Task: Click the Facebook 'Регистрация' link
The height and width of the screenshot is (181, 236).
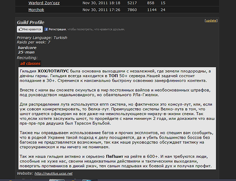Action: [x=57, y=29]
